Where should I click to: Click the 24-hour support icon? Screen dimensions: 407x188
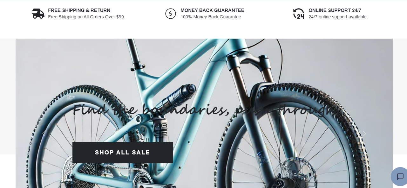[299, 14]
